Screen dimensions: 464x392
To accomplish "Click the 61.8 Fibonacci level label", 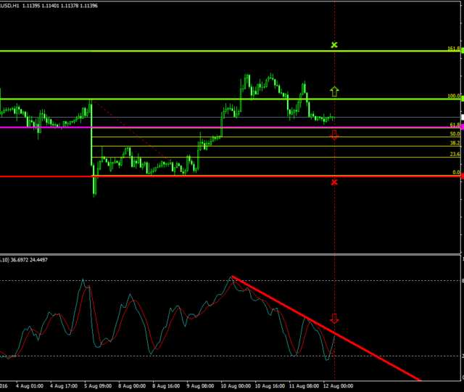I will tap(455, 125).
